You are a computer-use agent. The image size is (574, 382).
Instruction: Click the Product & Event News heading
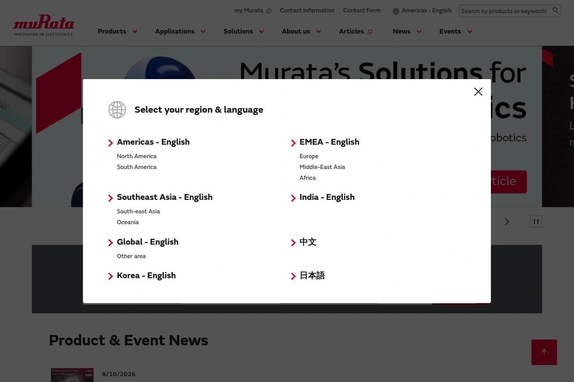click(128, 341)
